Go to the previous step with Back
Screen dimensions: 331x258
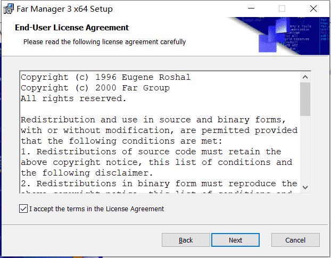(186, 240)
